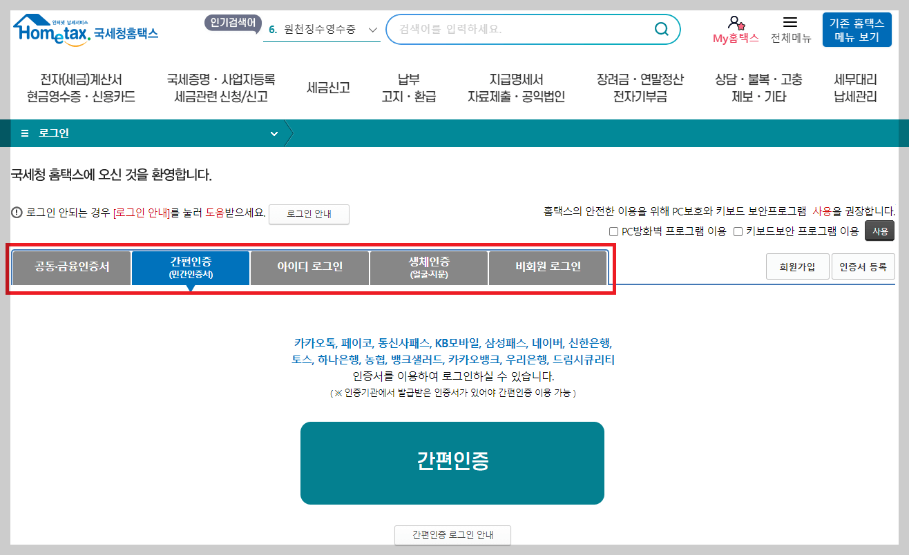
Task: Click 회원가입 to register
Action: click(798, 266)
